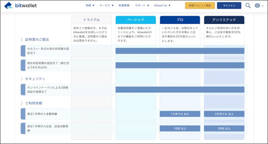Go to the 新着情報 page
Screen dimensions: 268x144
pos(124,6)
